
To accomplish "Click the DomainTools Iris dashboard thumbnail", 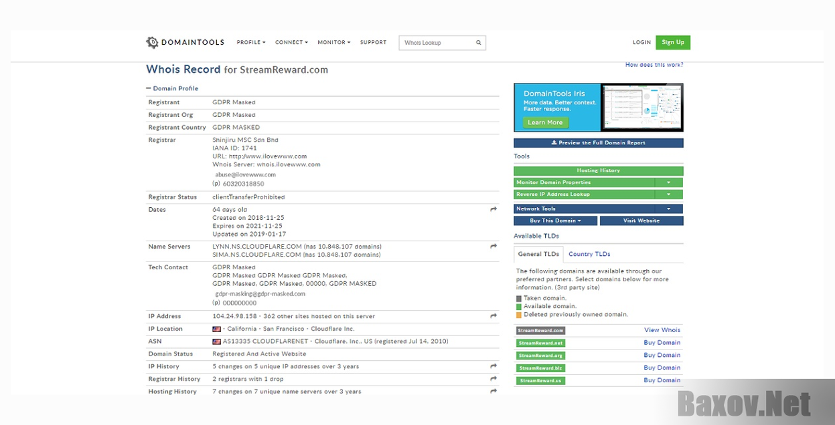I will (x=642, y=108).
